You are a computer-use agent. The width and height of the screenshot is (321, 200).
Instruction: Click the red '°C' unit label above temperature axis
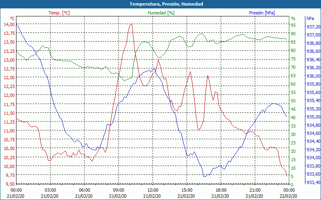click(12, 18)
